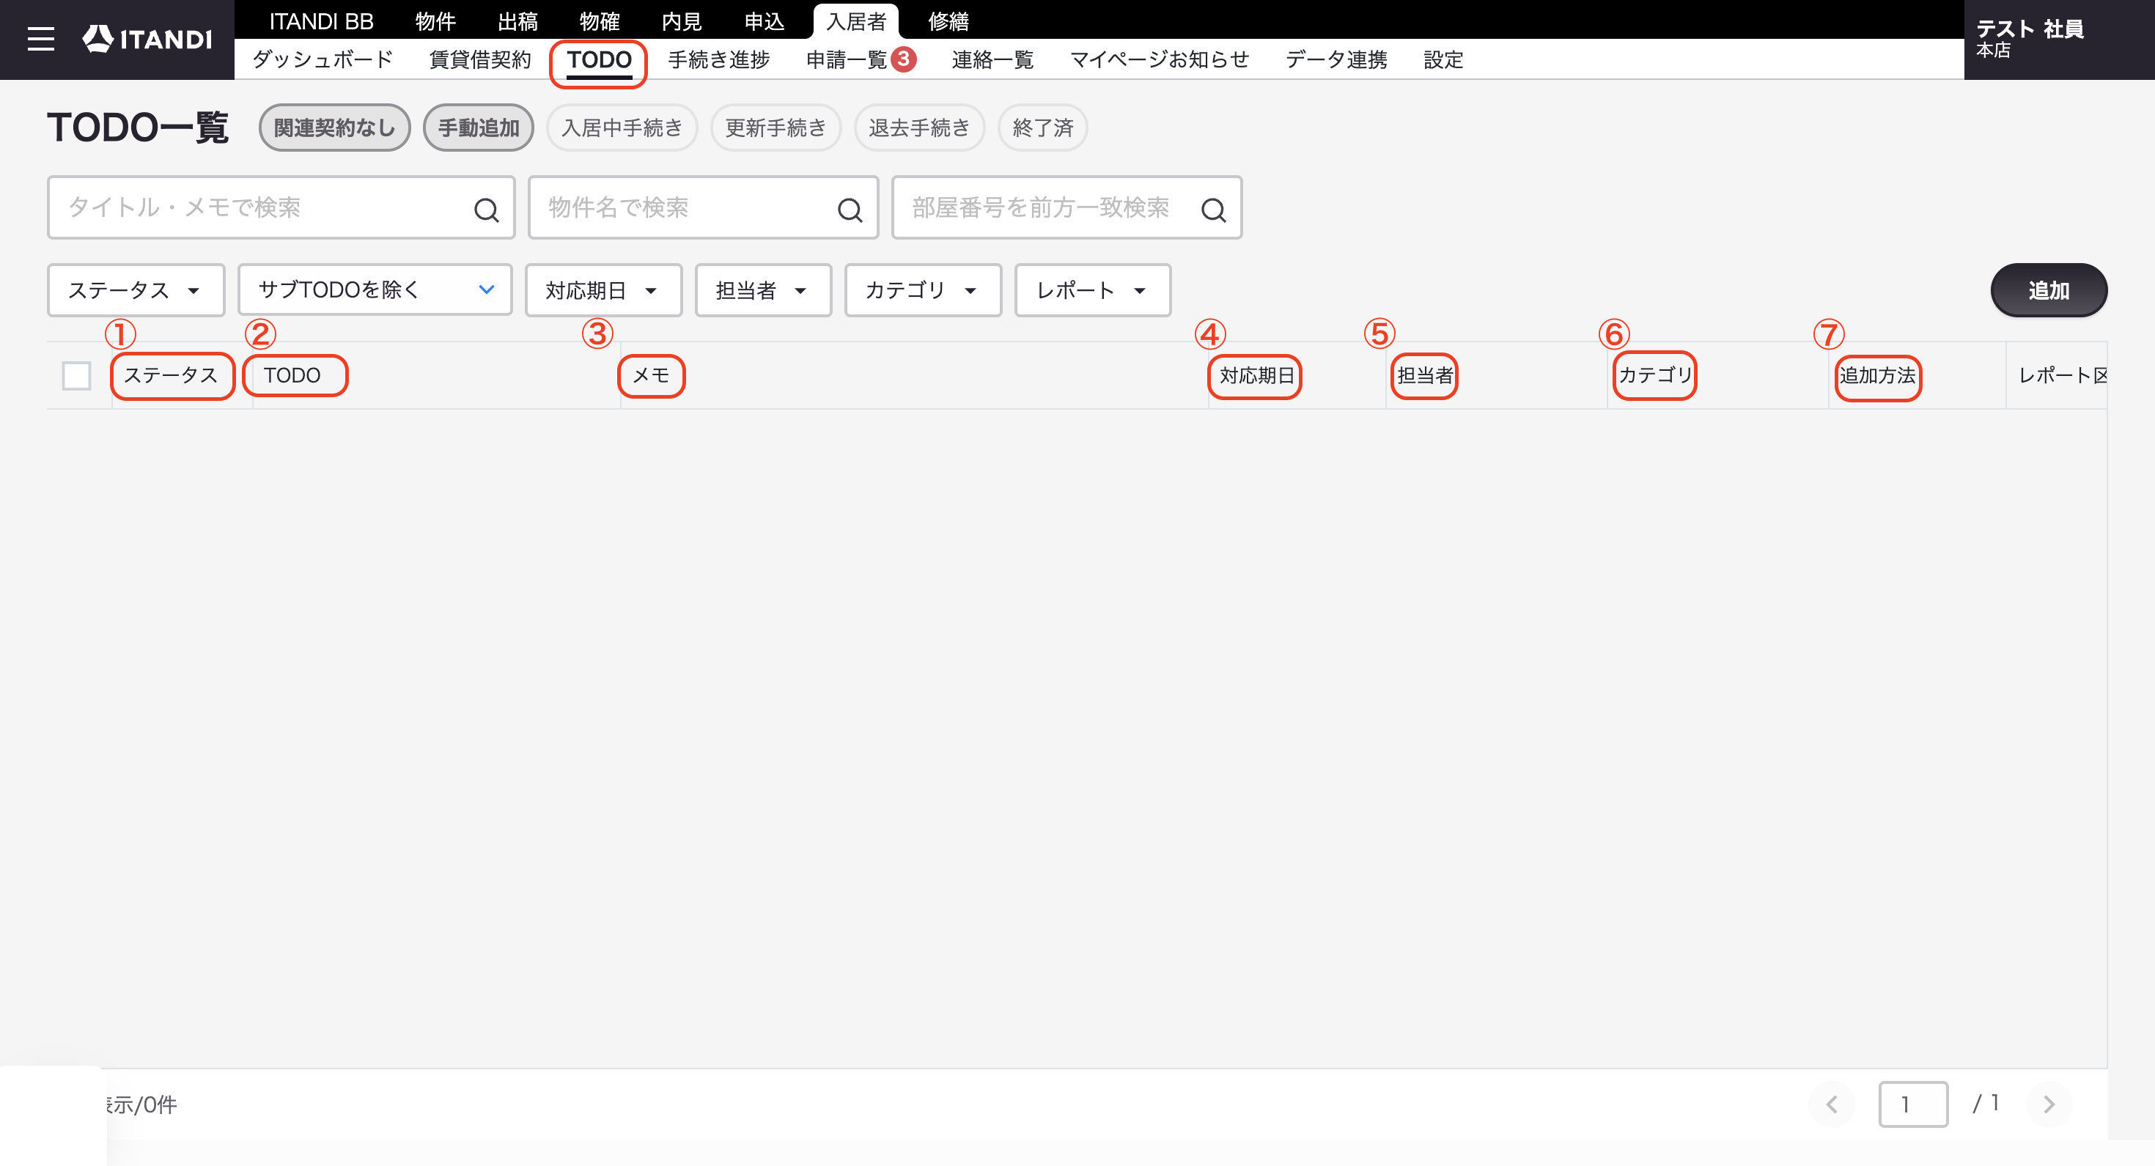The height and width of the screenshot is (1166, 2155).
Task: Open the ステータス filter dropdown
Action: [x=136, y=290]
